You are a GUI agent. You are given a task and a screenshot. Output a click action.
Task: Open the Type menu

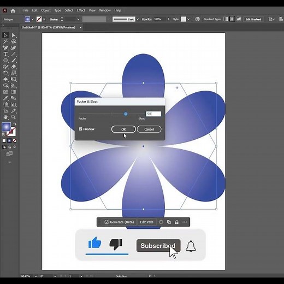(58, 10)
